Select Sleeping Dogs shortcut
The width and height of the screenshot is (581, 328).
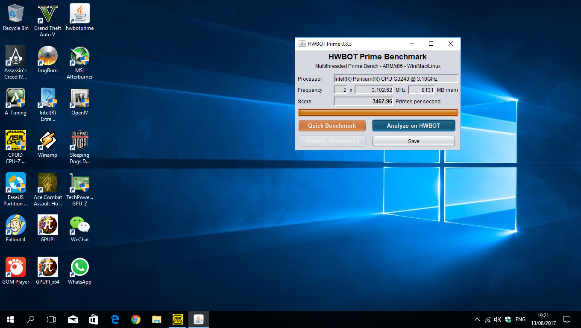tap(79, 147)
